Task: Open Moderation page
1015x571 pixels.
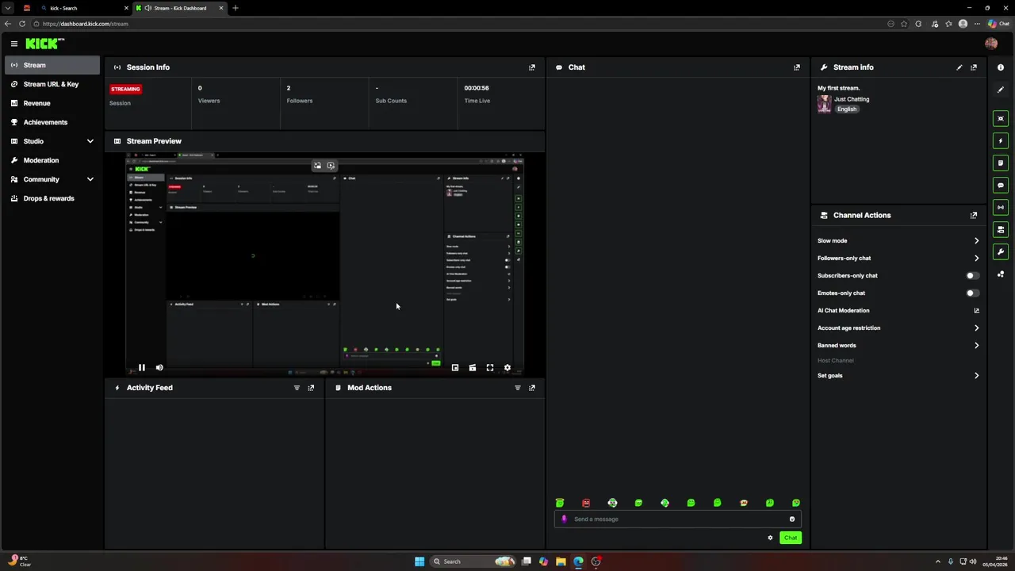Action: [52, 160]
